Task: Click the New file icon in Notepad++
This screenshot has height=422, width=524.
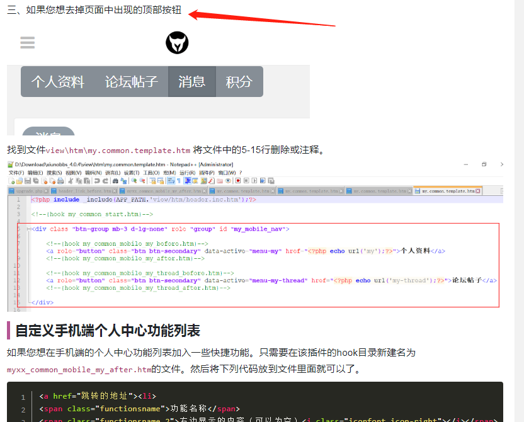Action: pos(12,181)
